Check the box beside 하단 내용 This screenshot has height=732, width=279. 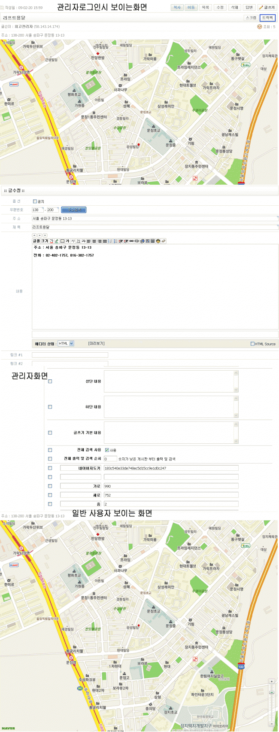pos(50,407)
